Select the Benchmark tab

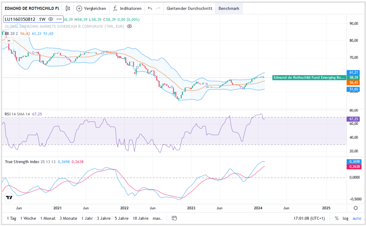(x=229, y=8)
